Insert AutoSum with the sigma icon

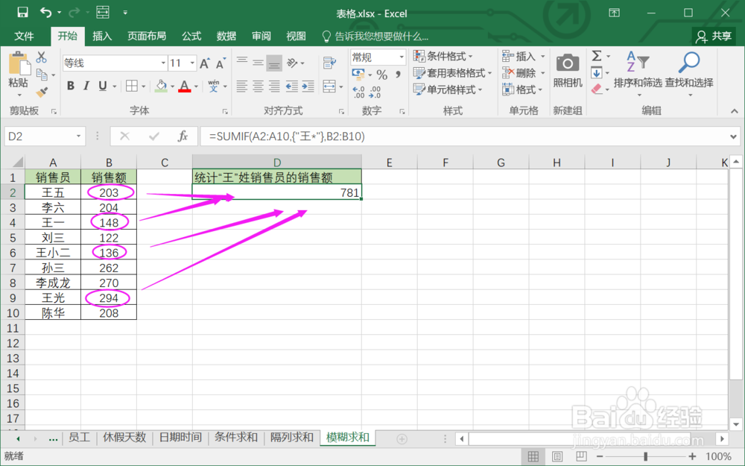click(597, 56)
